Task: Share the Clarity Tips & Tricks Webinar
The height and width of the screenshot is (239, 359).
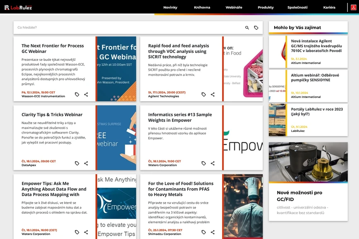Action: [86, 163]
